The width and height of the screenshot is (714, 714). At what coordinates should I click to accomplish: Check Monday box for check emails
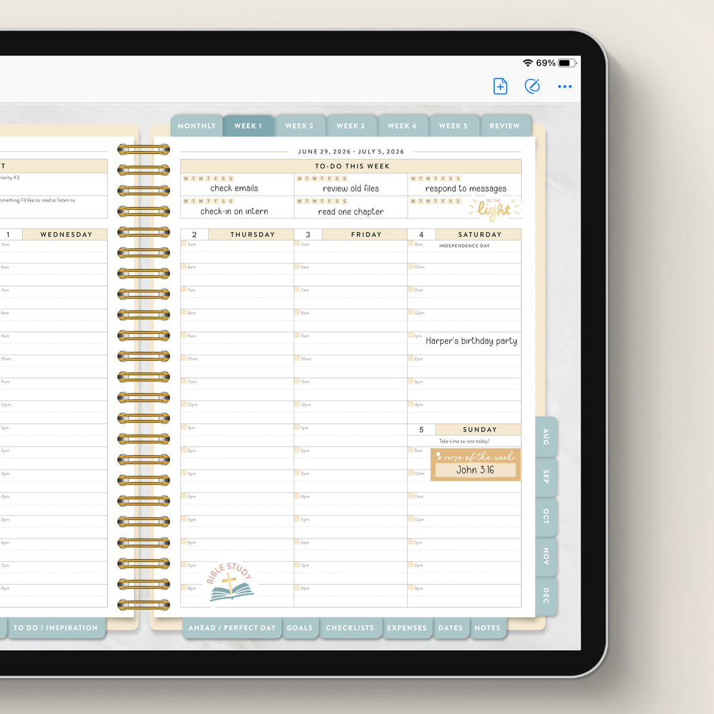[186, 178]
